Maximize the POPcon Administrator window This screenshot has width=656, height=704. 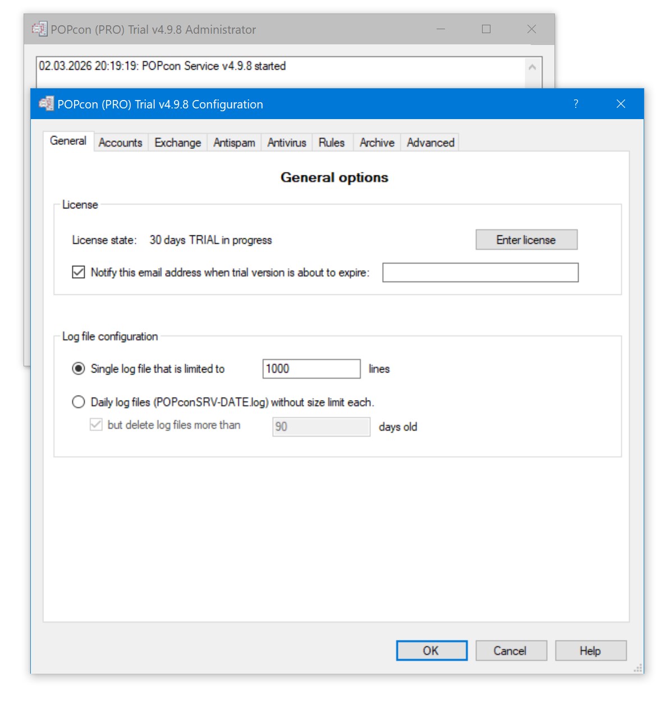[486, 29]
